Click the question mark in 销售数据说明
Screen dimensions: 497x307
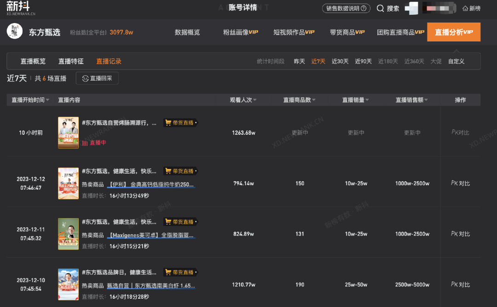(x=363, y=8)
